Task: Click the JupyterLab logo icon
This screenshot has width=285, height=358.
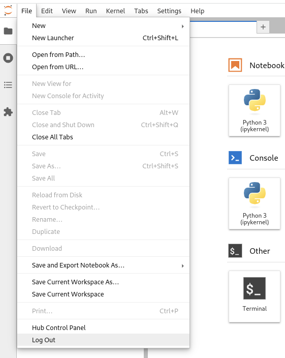Action: coord(8,11)
